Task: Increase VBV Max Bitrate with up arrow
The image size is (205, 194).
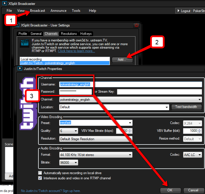Action: pyautogui.click(x=130, y=130)
